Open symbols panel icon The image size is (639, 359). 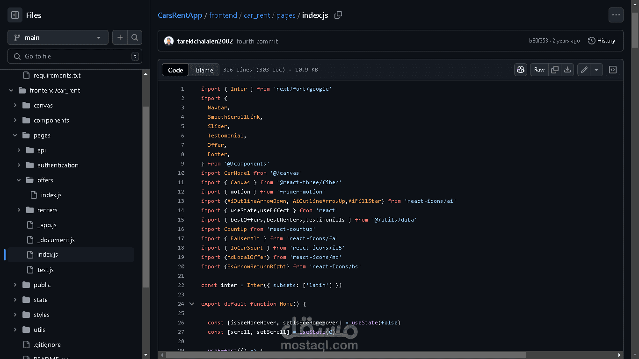click(x=613, y=70)
